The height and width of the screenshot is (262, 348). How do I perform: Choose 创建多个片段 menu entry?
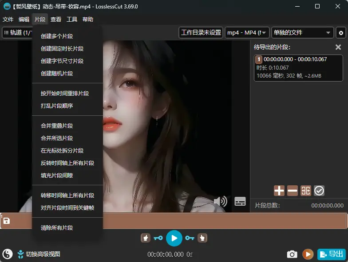(x=67, y=36)
